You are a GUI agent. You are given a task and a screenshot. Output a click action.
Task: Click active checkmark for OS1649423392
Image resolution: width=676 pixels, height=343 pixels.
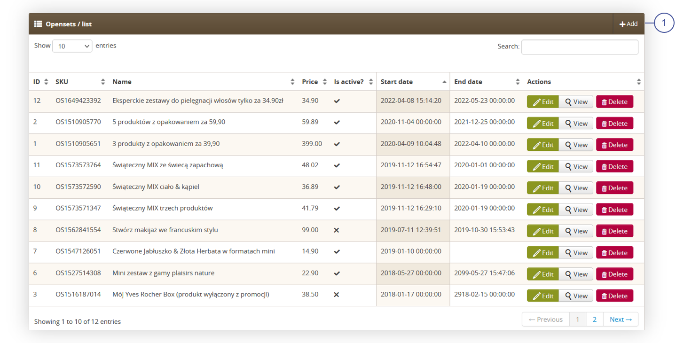click(x=337, y=101)
